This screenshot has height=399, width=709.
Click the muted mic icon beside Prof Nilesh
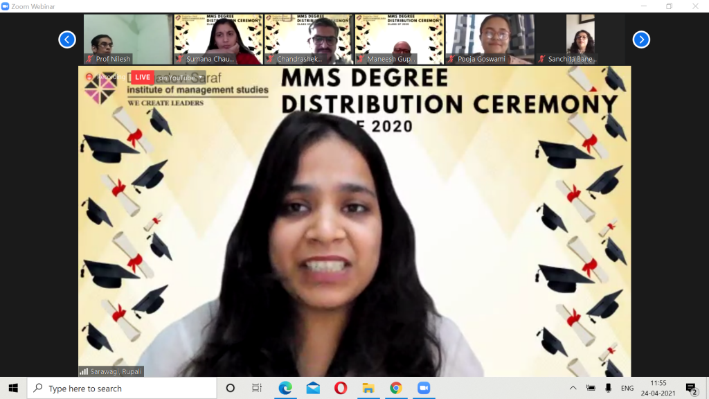click(89, 59)
